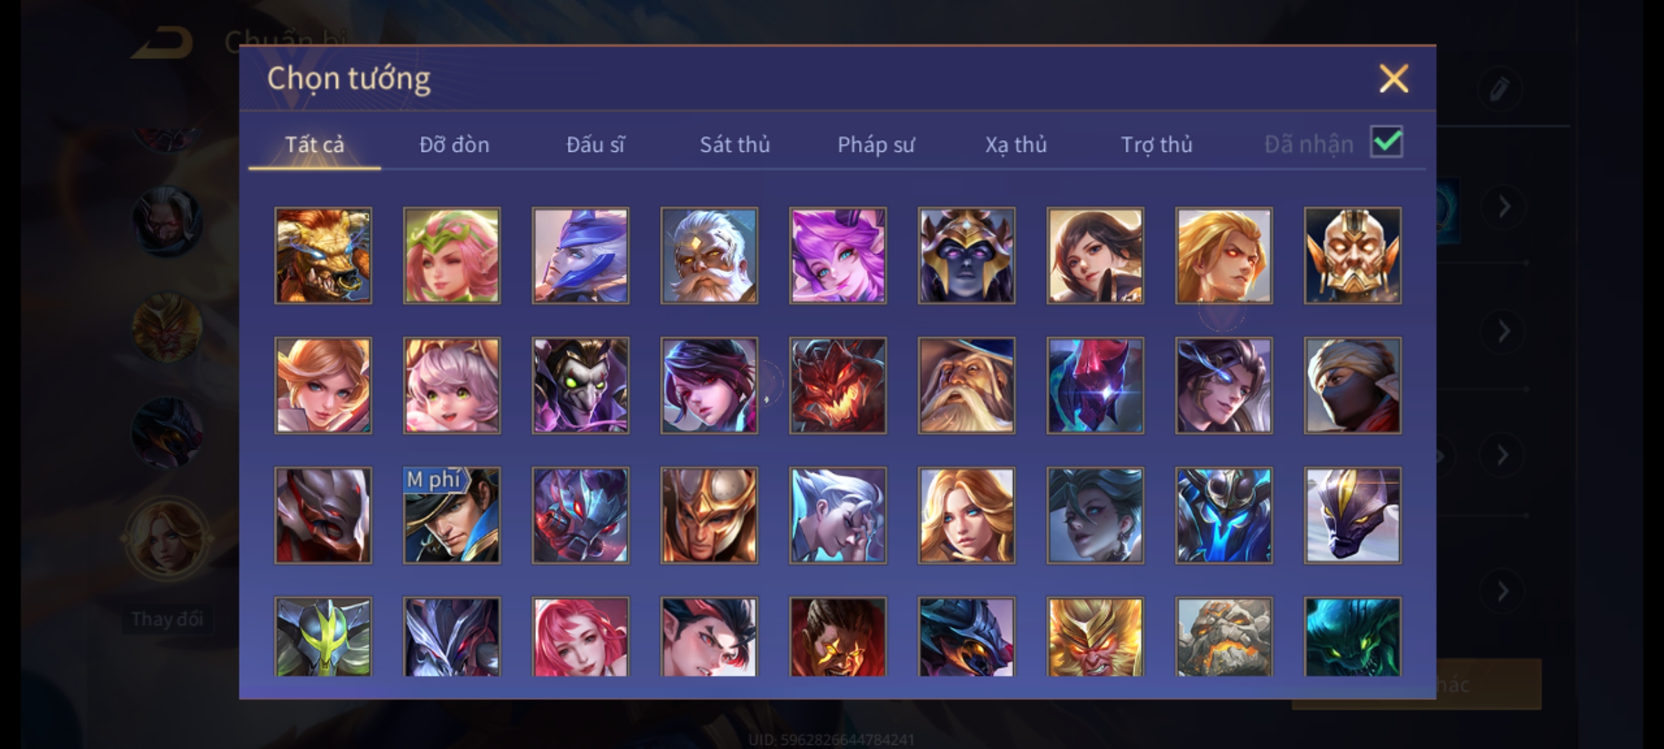
Task: Pick the blonde woman with blue eyes portrait
Action: pyautogui.click(x=967, y=515)
